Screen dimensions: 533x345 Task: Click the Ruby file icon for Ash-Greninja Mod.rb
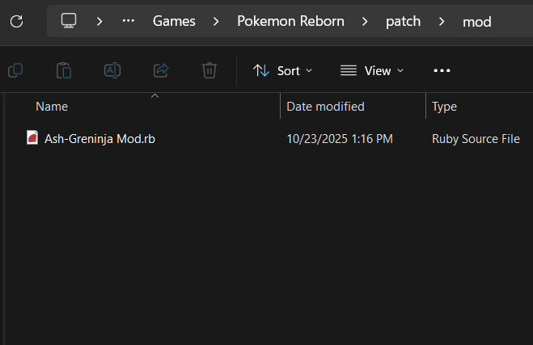tap(32, 138)
